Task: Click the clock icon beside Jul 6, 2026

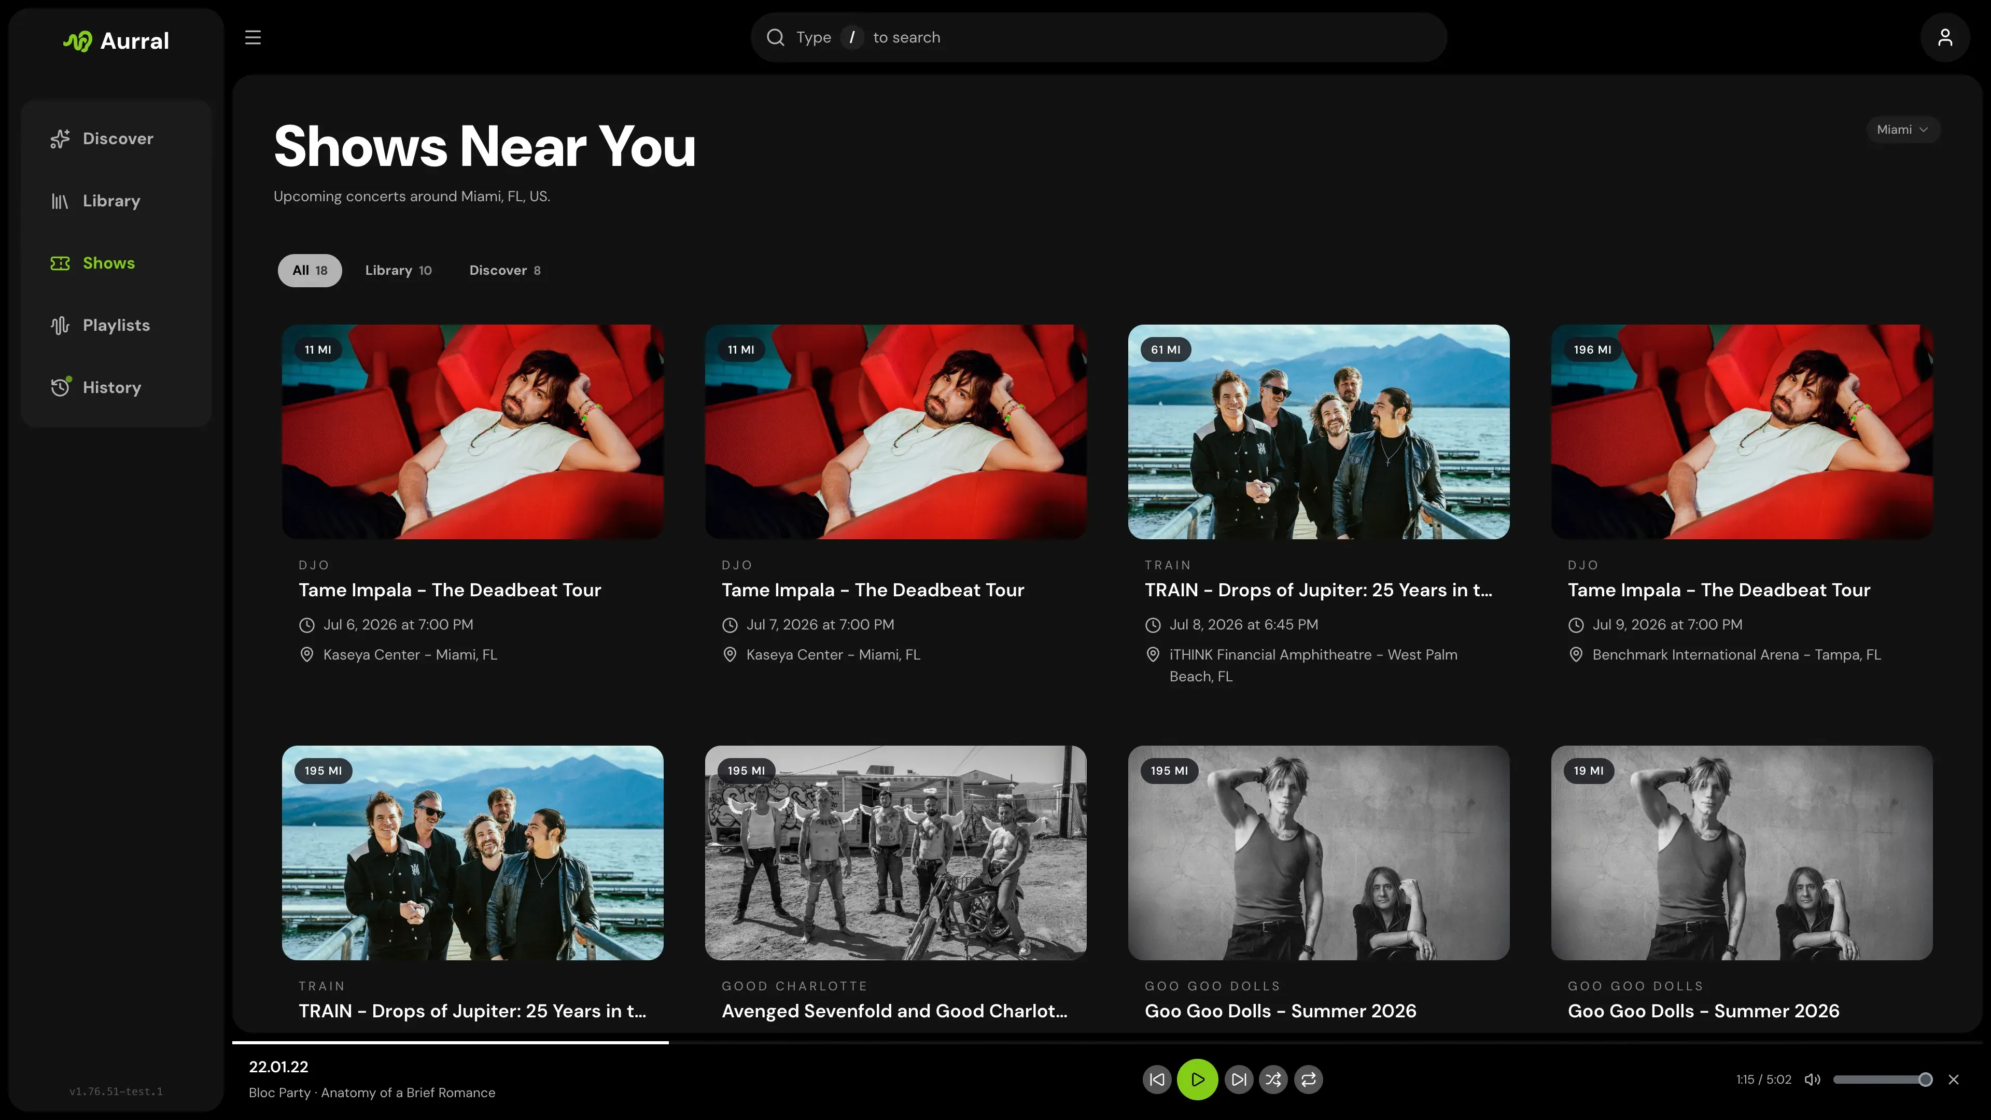Action: (x=307, y=624)
